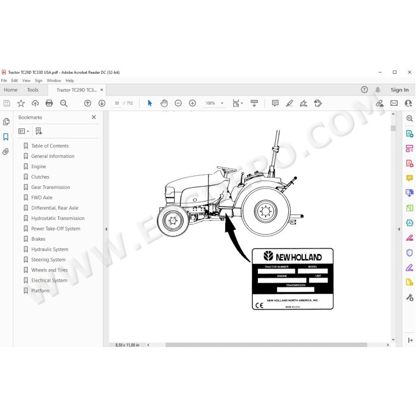Image resolution: width=416 pixels, height=416 pixels.
Task: Go to previous page arrow
Action: pyautogui.click(x=87, y=103)
